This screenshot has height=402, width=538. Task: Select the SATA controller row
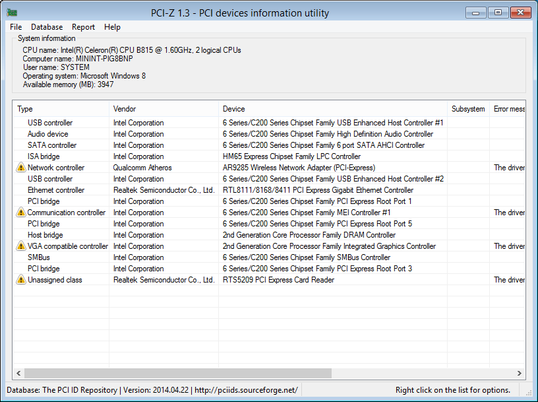coord(270,145)
